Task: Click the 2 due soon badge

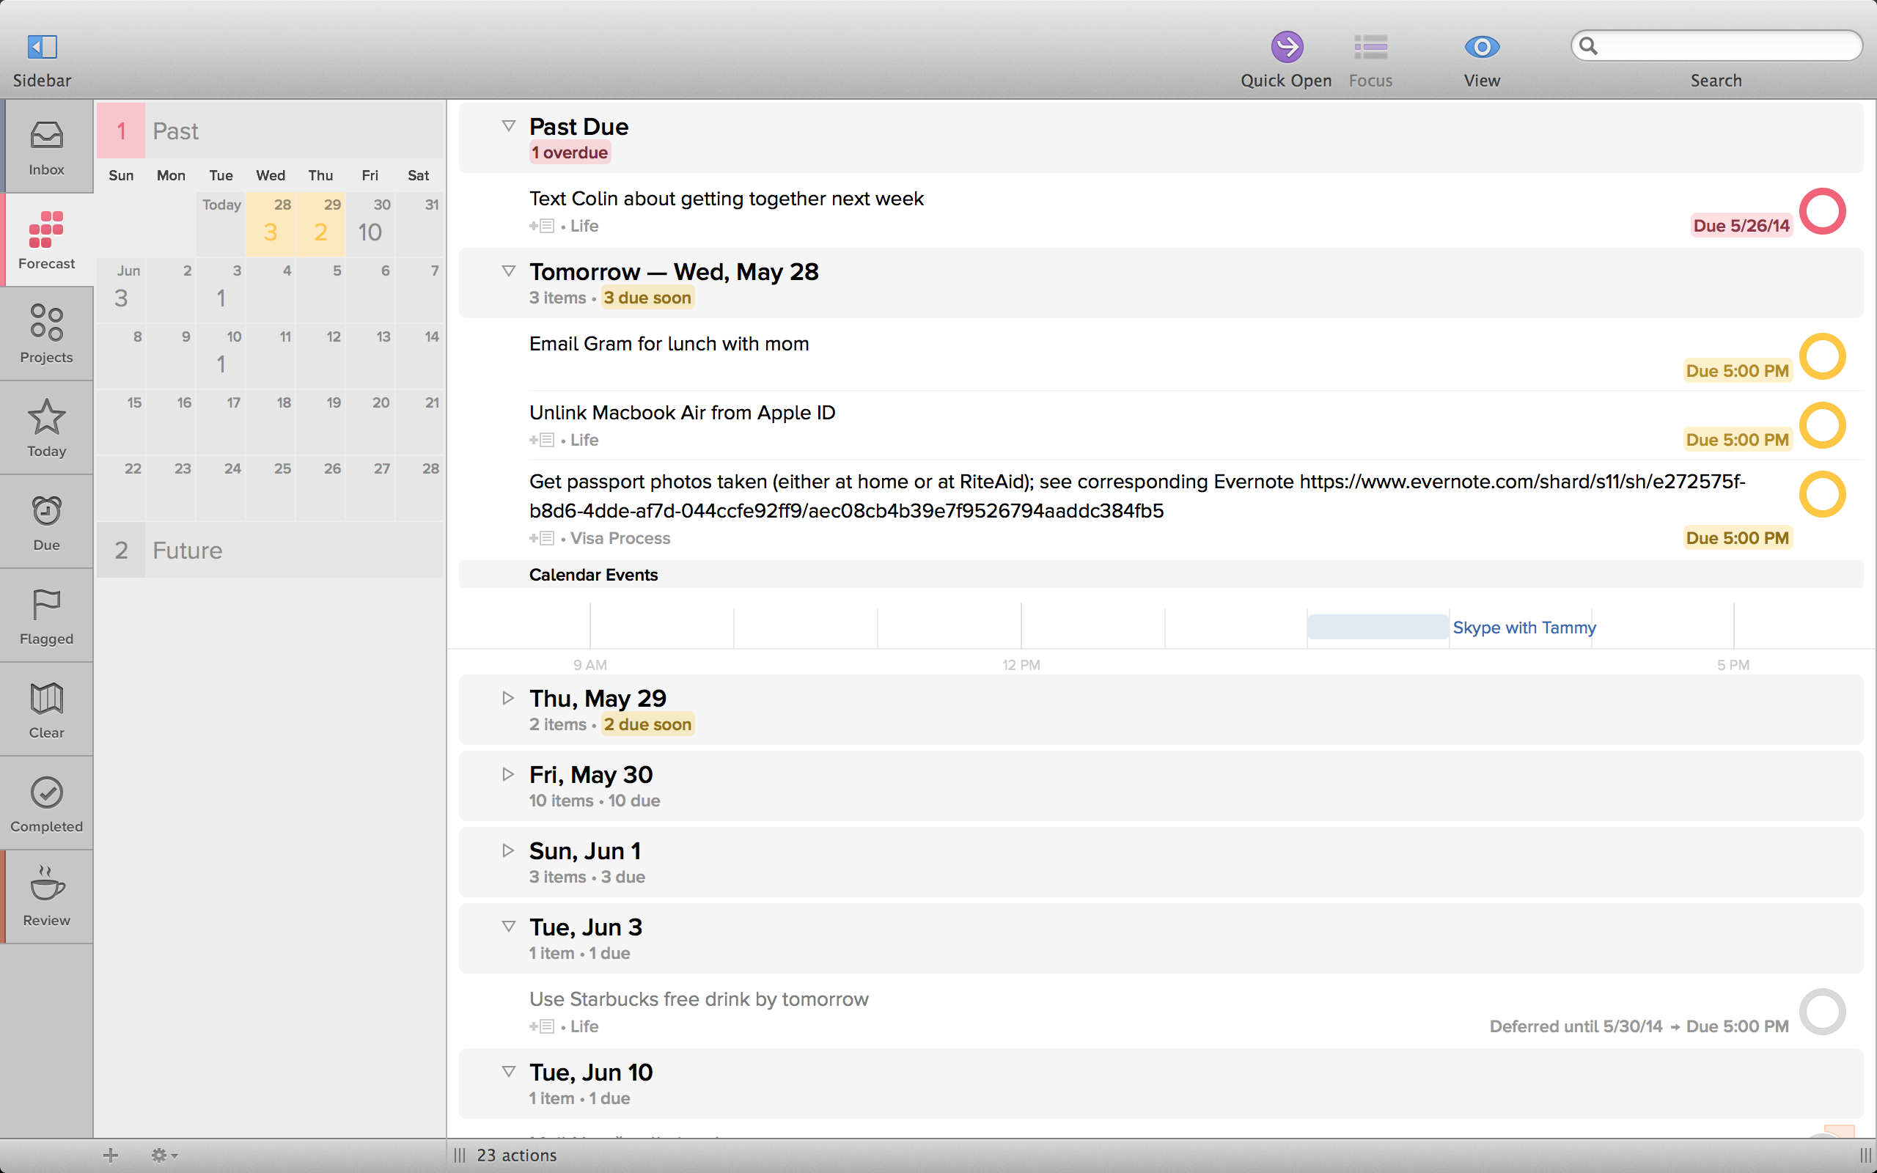Action: [x=647, y=724]
